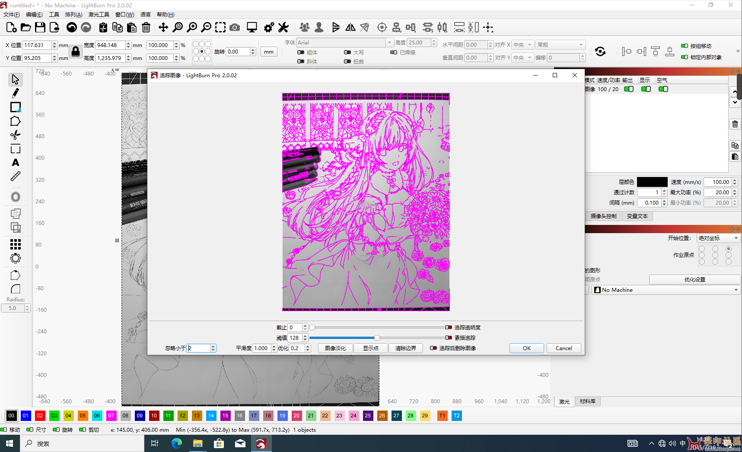Select the Polygon drawing tool
Image resolution: width=742 pixels, height=452 pixels.
[x=15, y=121]
